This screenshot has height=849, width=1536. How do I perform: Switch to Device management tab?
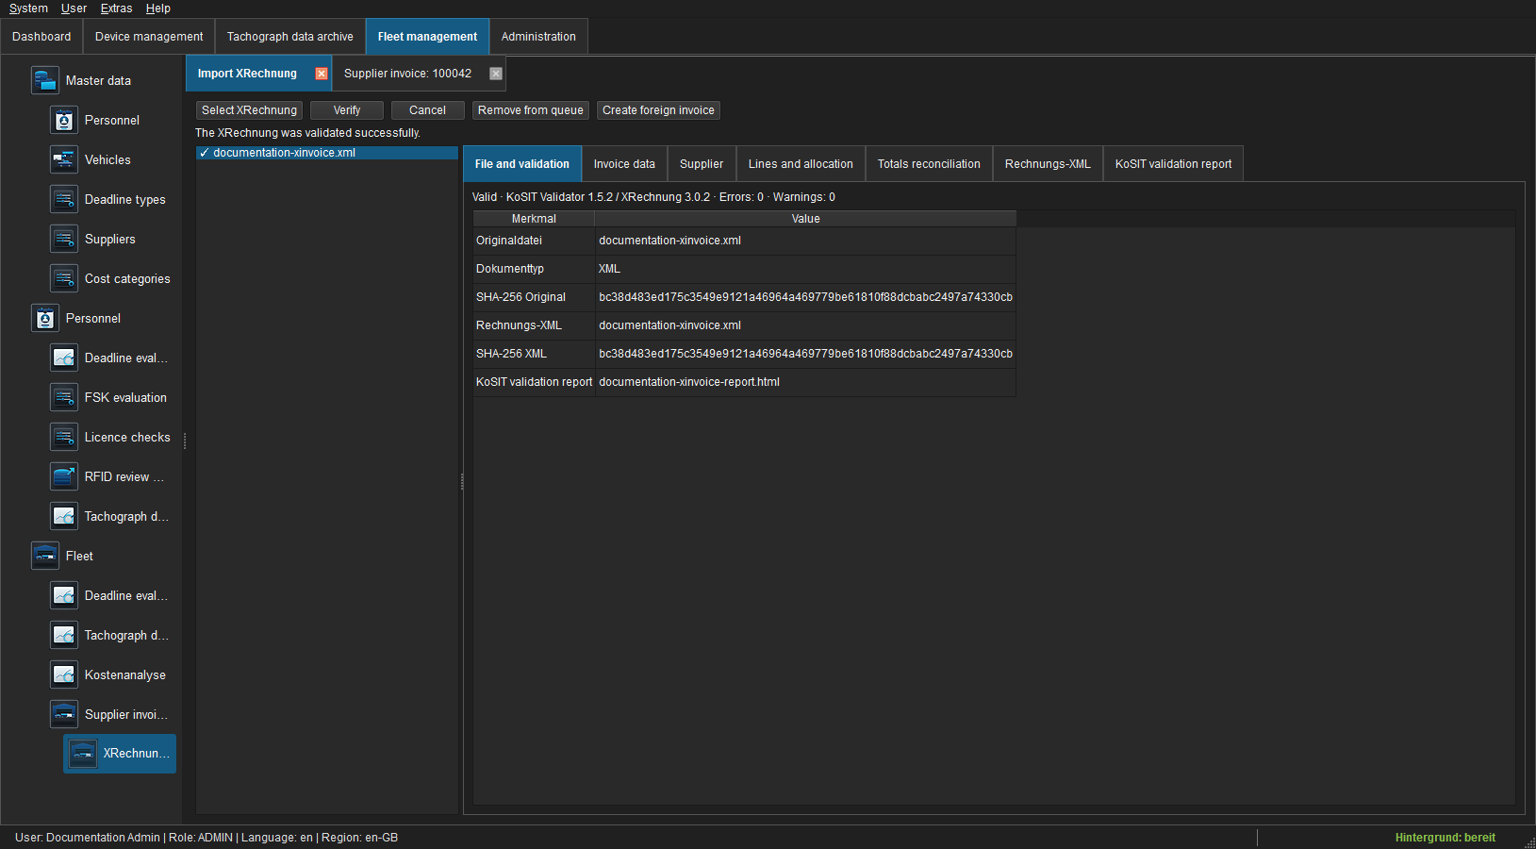pyautogui.click(x=149, y=37)
